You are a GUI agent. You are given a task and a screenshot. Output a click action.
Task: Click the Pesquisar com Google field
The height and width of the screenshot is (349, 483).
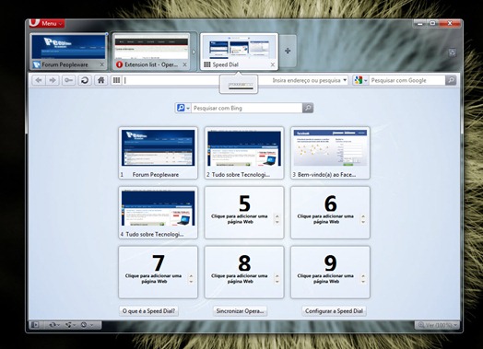406,81
